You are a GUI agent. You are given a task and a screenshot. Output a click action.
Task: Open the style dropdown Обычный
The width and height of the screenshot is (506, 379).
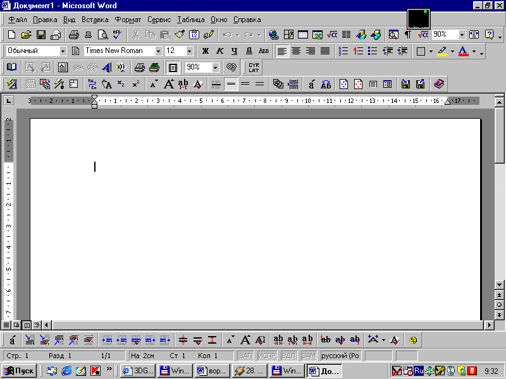63,51
